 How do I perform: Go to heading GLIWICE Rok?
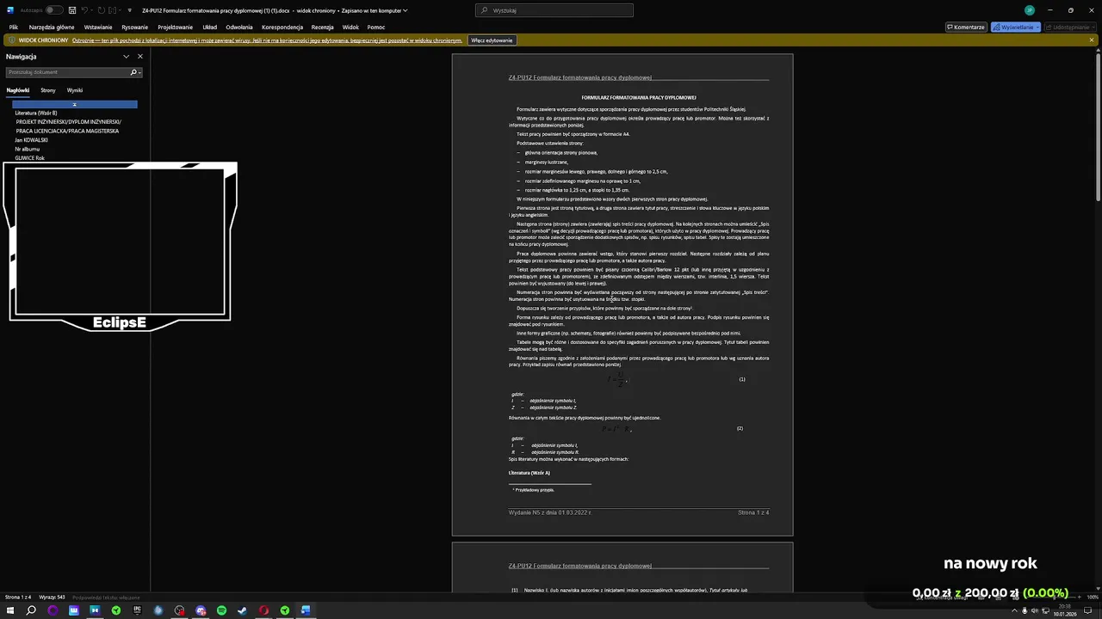pyautogui.click(x=29, y=158)
